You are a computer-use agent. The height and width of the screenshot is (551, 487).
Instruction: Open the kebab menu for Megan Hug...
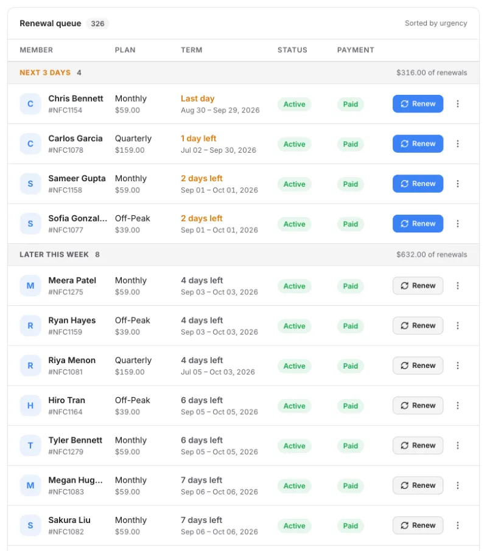(457, 485)
